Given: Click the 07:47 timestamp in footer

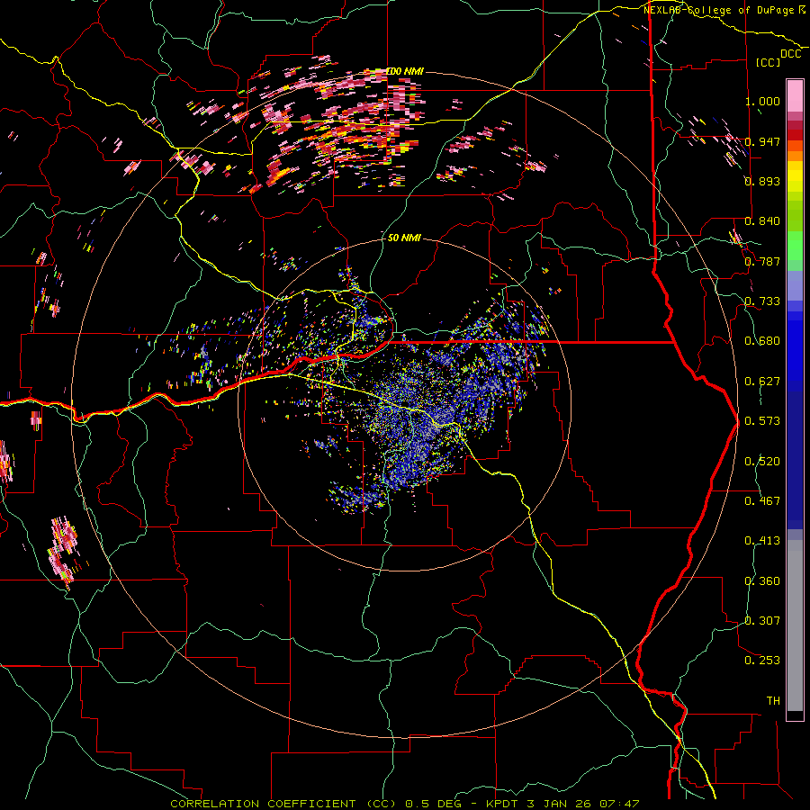Looking at the screenshot, I should (x=619, y=804).
